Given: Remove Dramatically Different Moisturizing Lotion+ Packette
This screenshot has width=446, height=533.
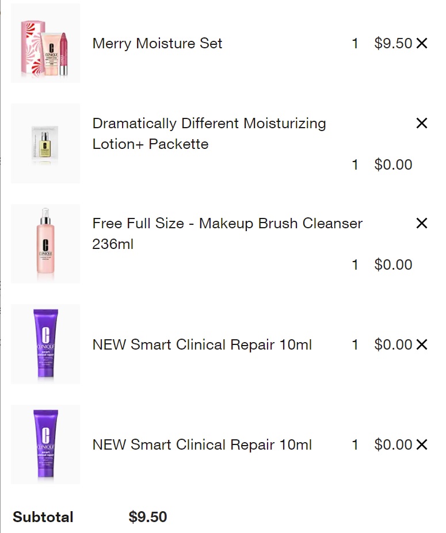Looking at the screenshot, I should [422, 123].
